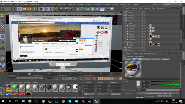Open the Файл menu in main menu bar
The image size is (185, 104).
click(x=3, y=5)
